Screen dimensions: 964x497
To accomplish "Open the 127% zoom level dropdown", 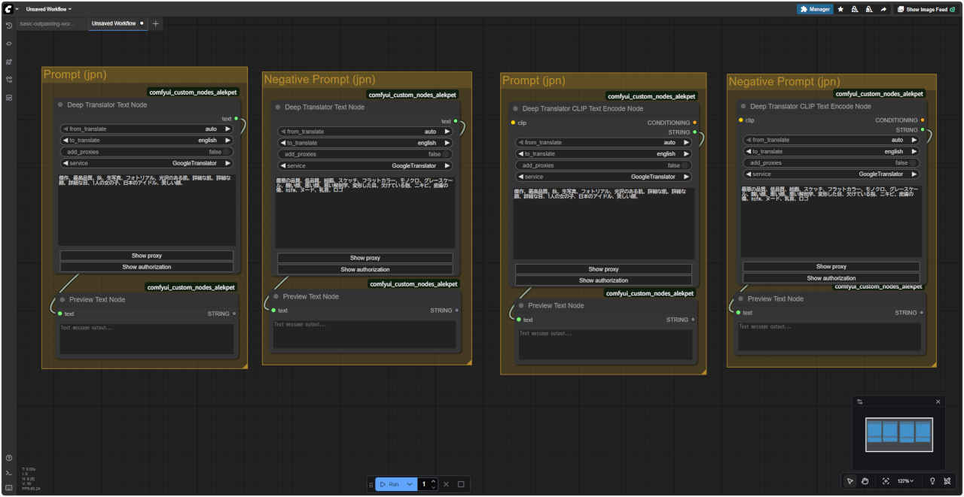I will click(x=905, y=481).
